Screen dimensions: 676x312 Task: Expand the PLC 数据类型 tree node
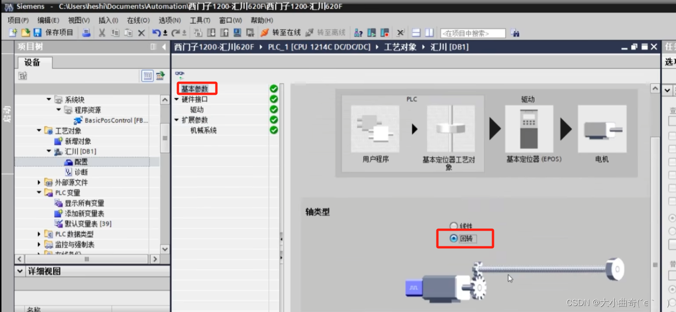[x=39, y=234]
